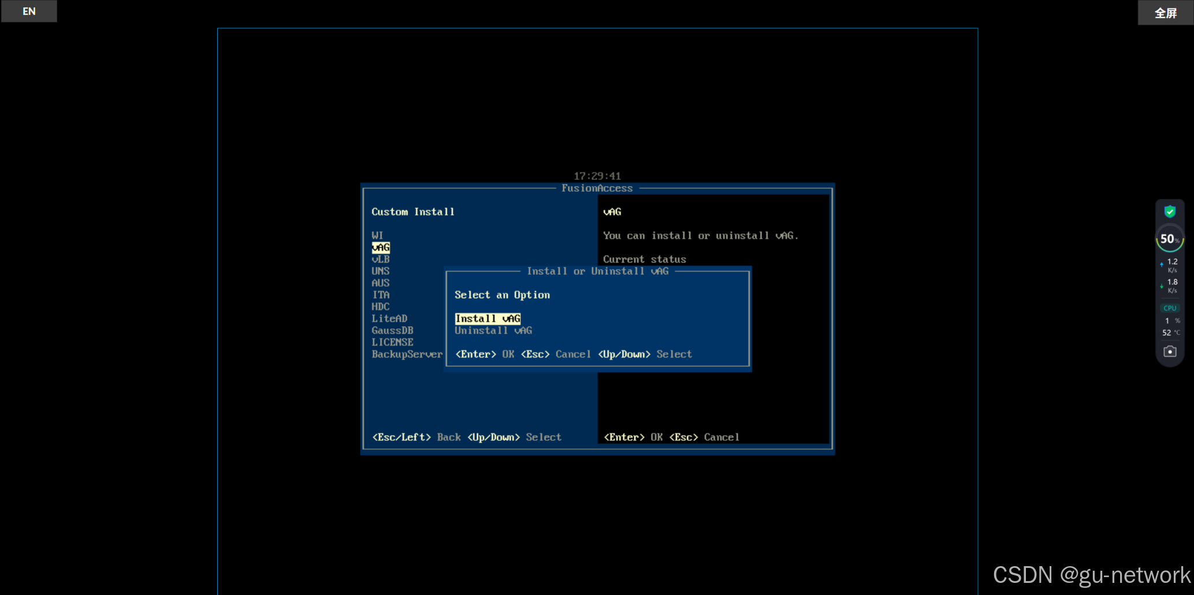
Task: Click the Current status label
Action: coord(645,260)
